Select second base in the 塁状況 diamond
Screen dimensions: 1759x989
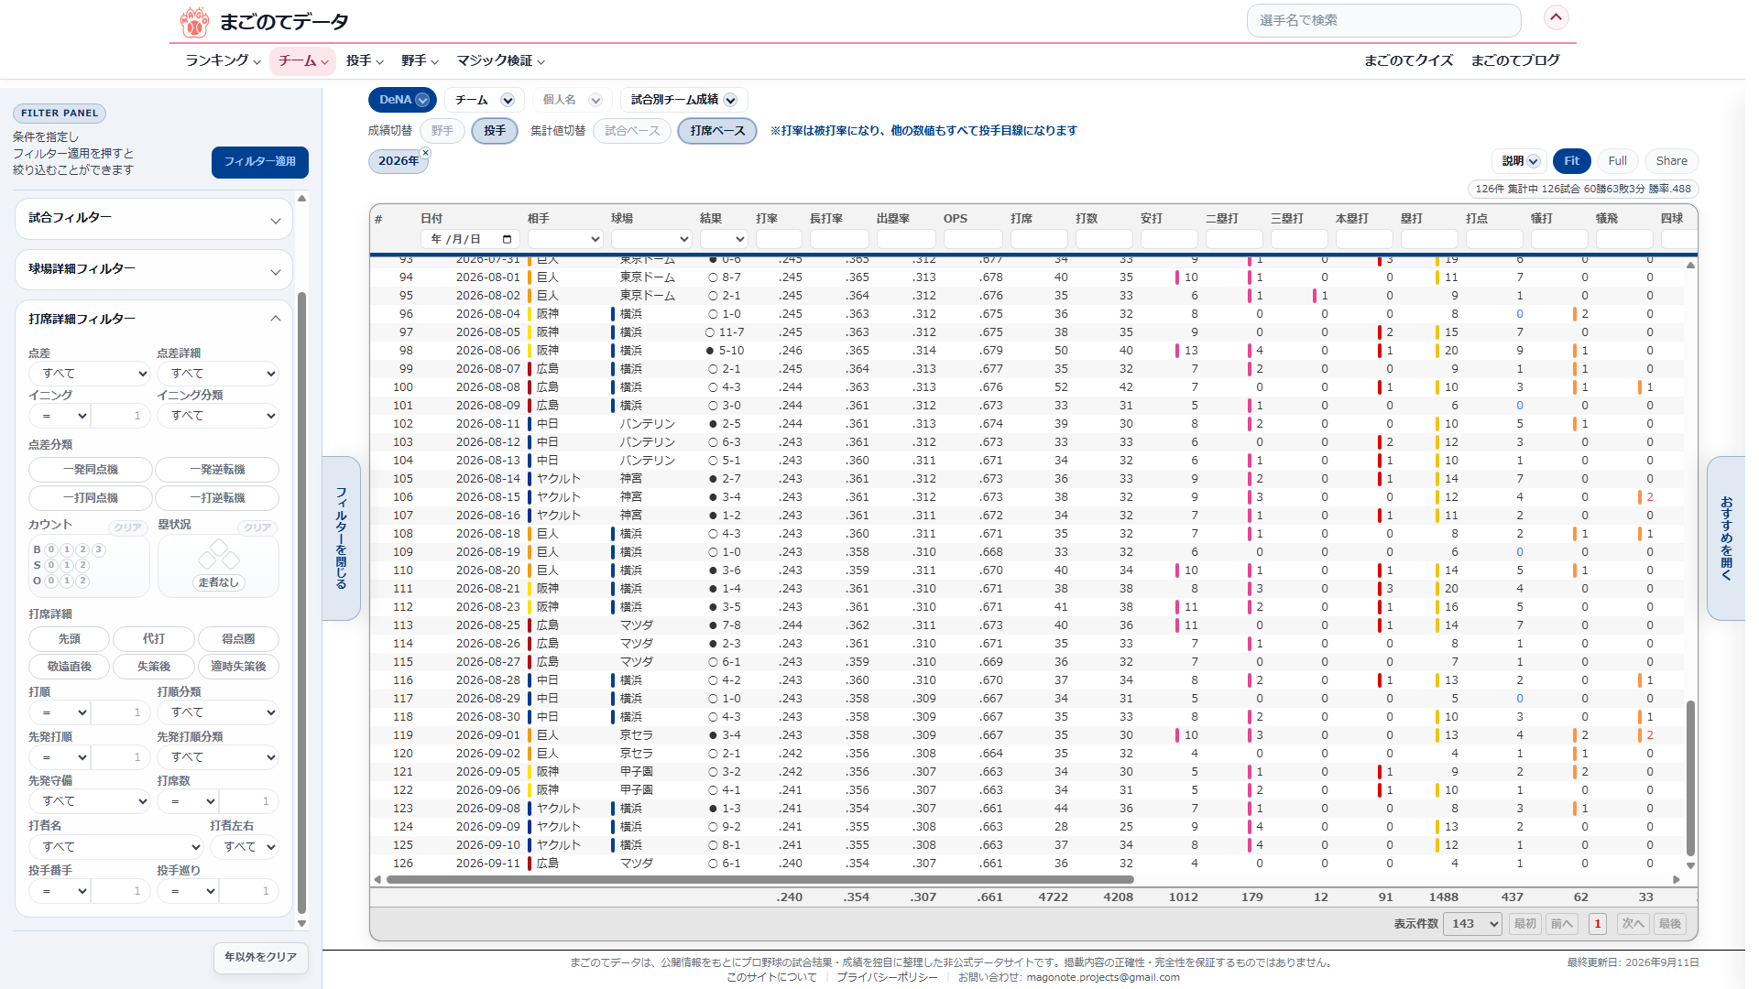pyautogui.click(x=219, y=548)
